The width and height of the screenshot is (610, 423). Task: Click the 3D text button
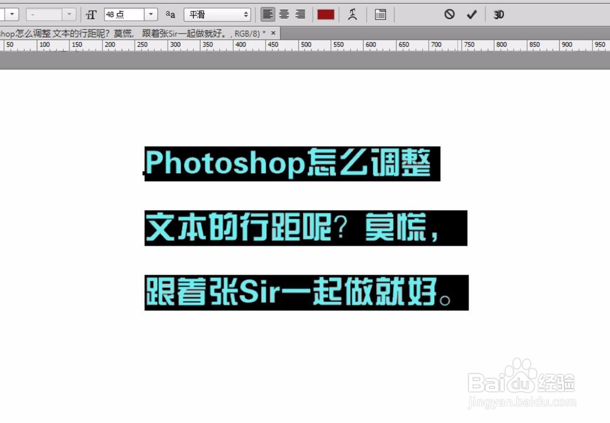pos(499,15)
